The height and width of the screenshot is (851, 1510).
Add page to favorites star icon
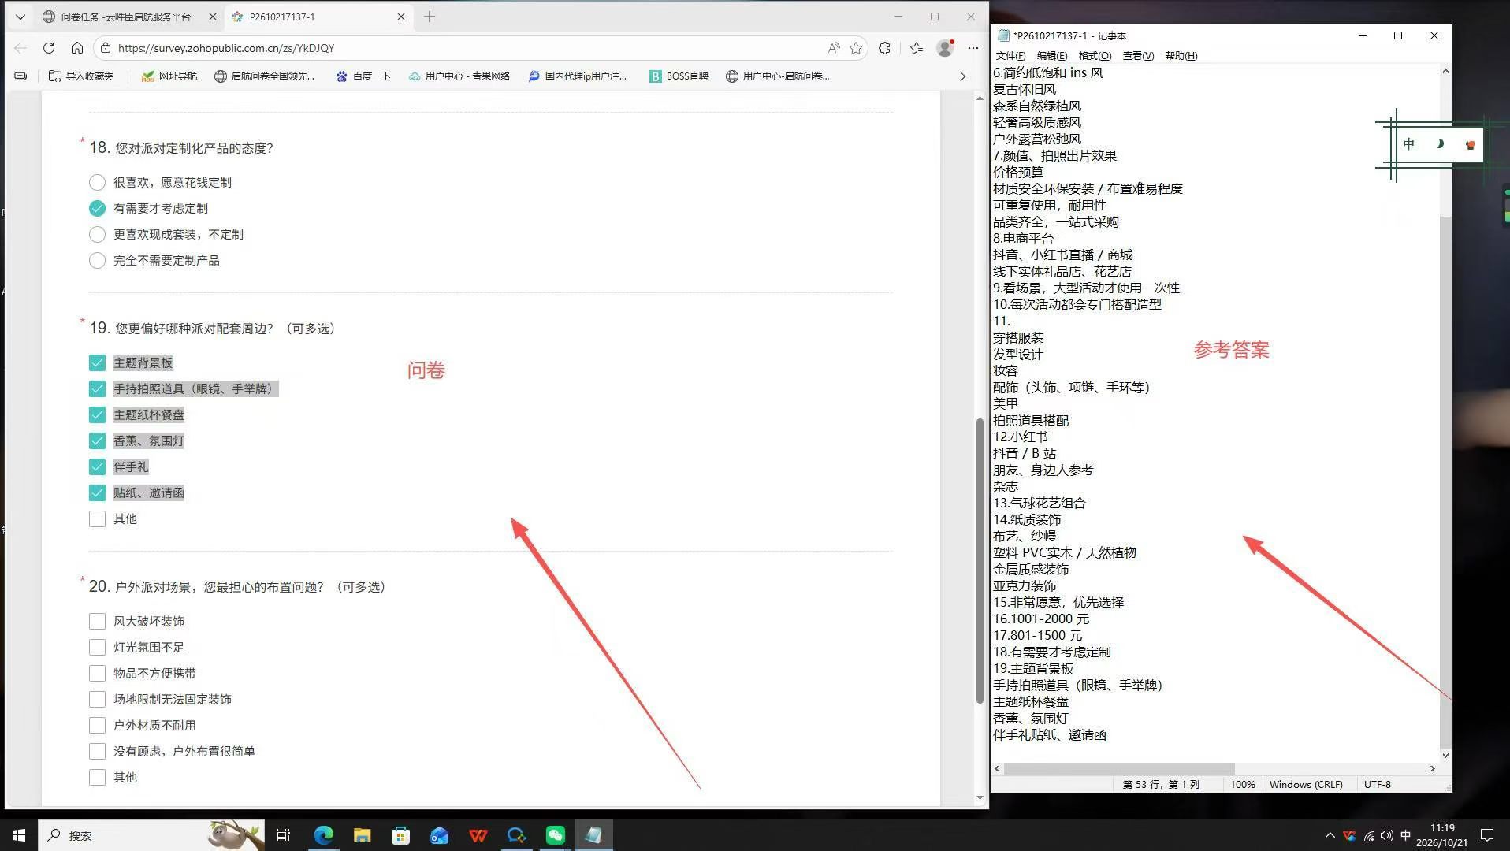coord(856,48)
